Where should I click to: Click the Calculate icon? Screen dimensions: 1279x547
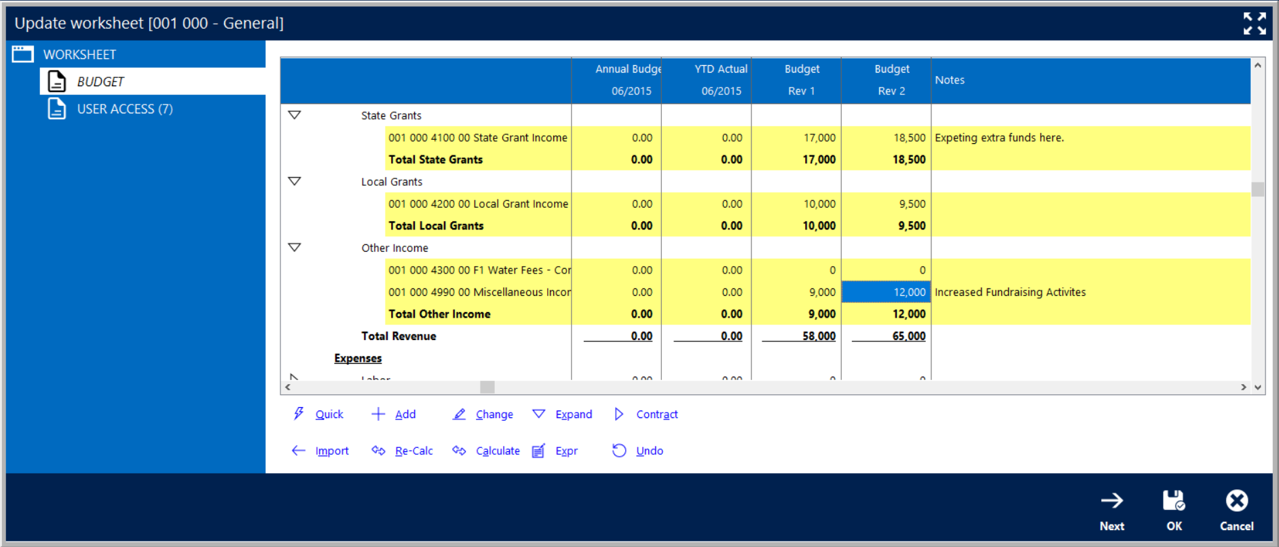460,451
